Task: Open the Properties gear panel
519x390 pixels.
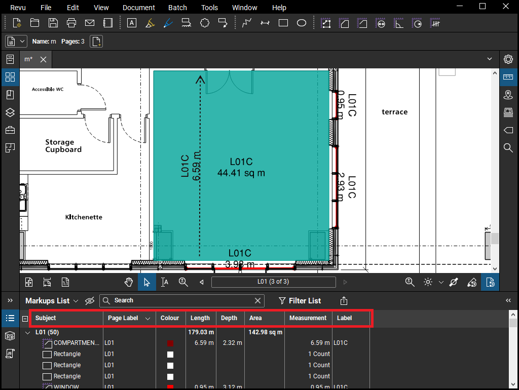Action: [508, 60]
